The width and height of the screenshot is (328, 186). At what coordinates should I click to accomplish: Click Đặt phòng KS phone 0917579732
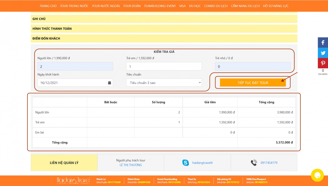pos(233,182)
